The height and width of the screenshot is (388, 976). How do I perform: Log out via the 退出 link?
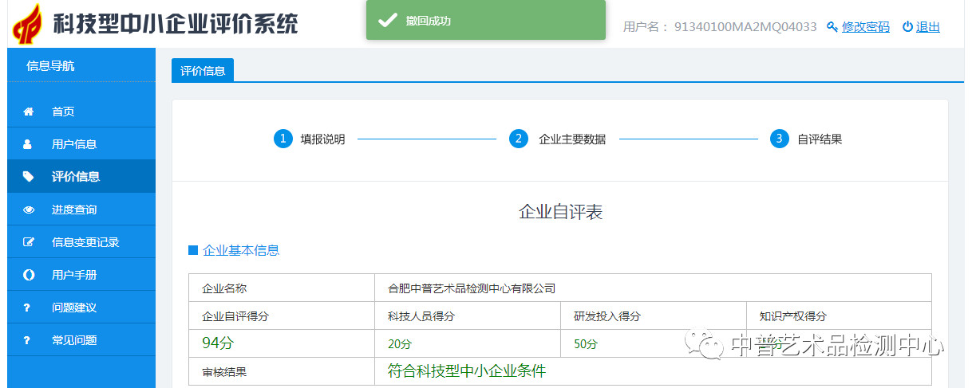(927, 26)
